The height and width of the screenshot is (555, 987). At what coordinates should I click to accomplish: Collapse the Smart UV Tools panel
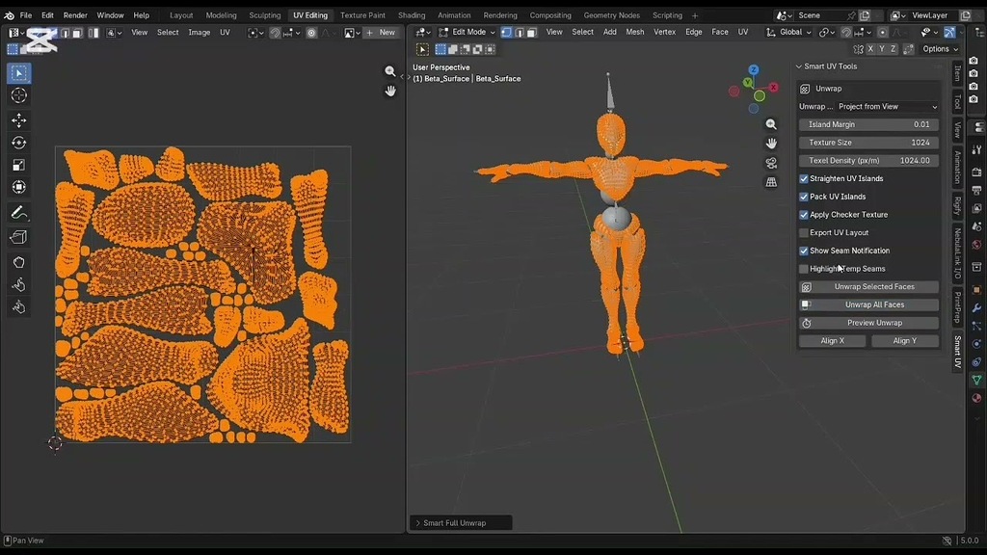click(799, 66)
